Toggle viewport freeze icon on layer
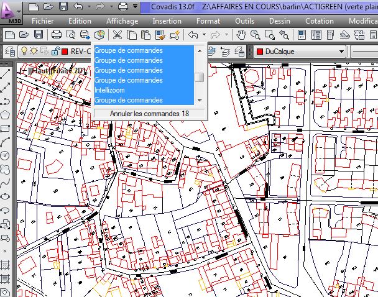This screenshot has width=378, height=297. pos(45,51)
